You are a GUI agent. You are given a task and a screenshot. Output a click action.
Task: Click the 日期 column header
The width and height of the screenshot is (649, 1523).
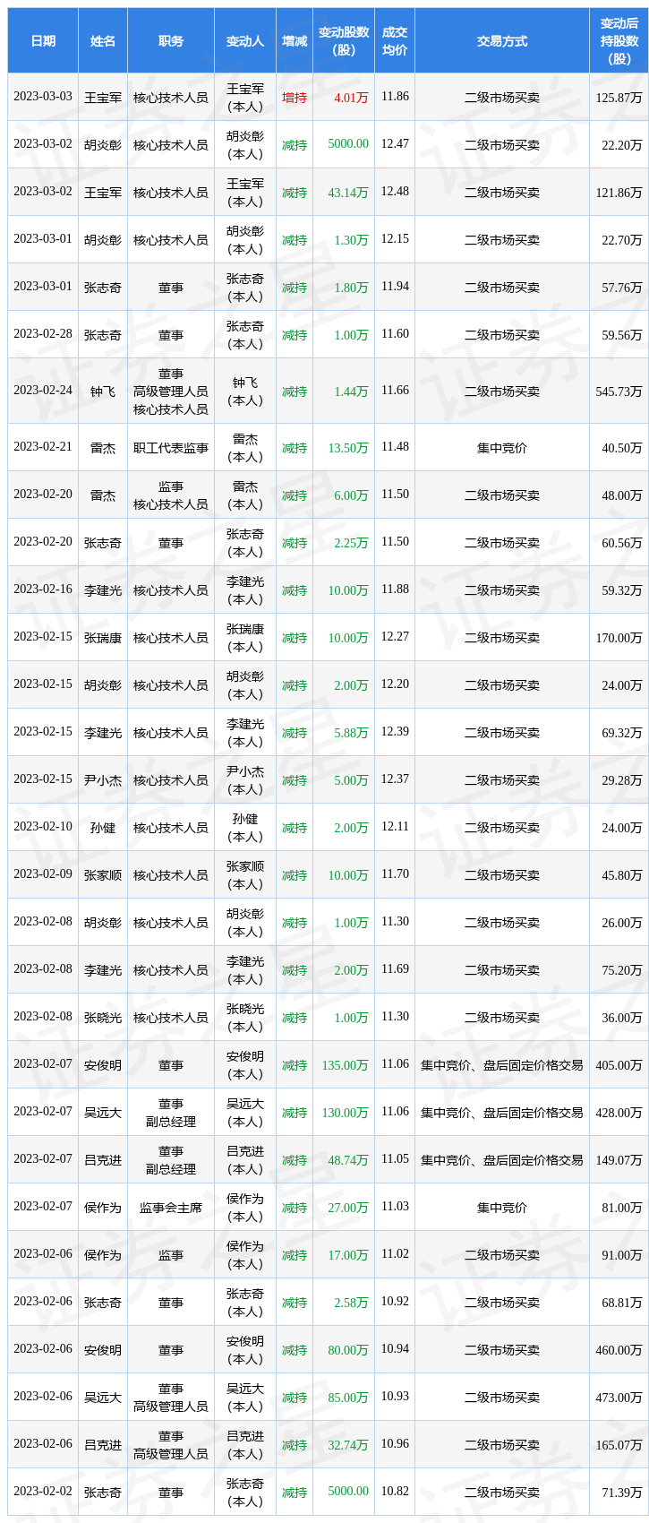click(x=43, y=41)
